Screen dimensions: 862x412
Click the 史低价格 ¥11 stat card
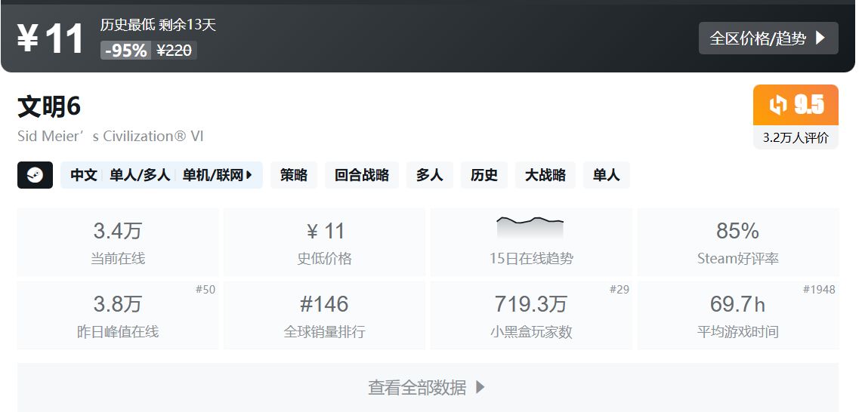click(x=324, y=242)
